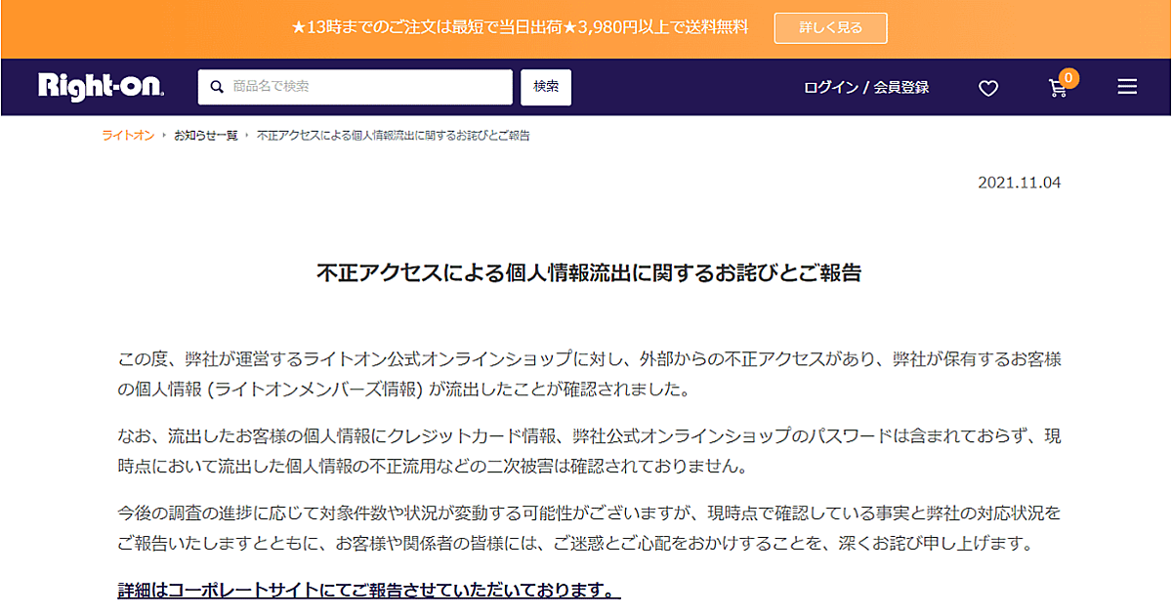The height and width of the screenshot is (615, 1172).
Task: Click the magnifying glass search icon
Action: [x=217, y=87]
